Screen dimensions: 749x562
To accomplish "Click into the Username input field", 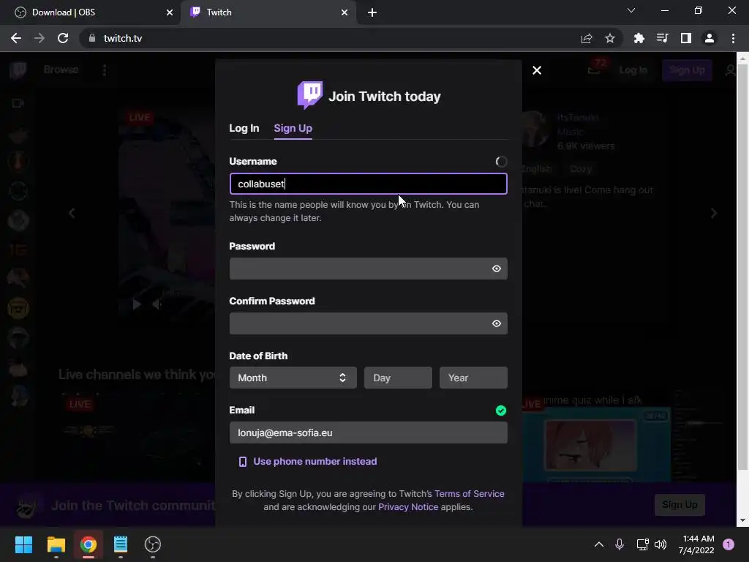I will pyautogui.click(x=369, y=184).
